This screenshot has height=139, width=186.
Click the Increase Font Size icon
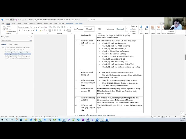[x=36, y=27]
